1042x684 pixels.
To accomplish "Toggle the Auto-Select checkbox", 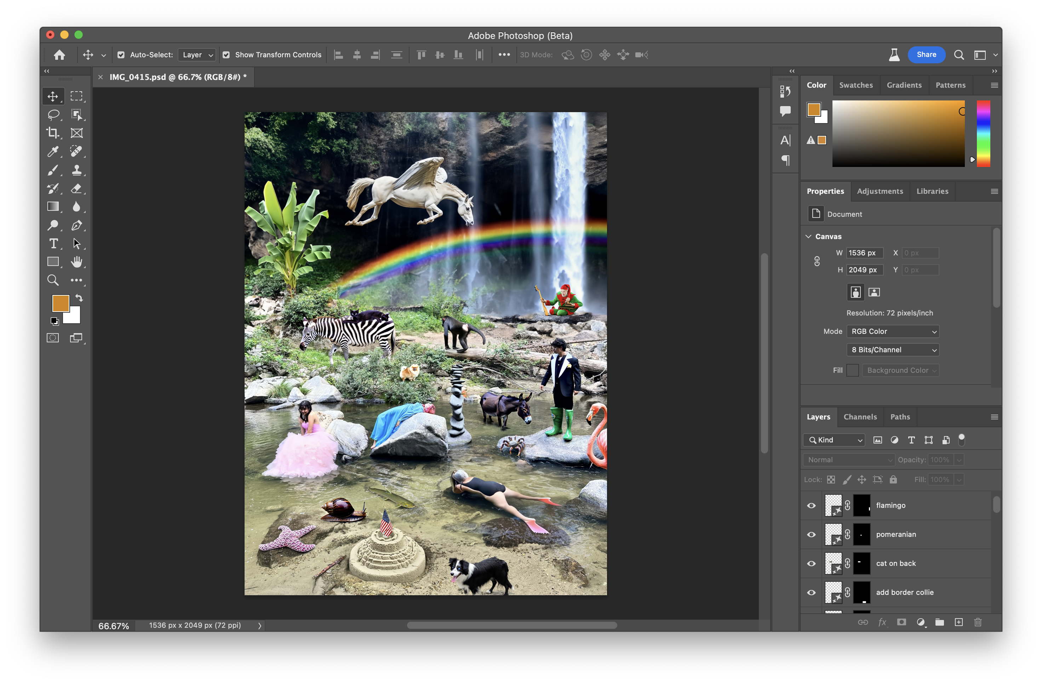I will point(121,55).
